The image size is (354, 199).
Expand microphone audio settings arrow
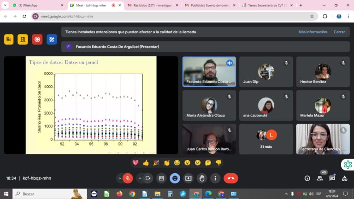point(120,178)
